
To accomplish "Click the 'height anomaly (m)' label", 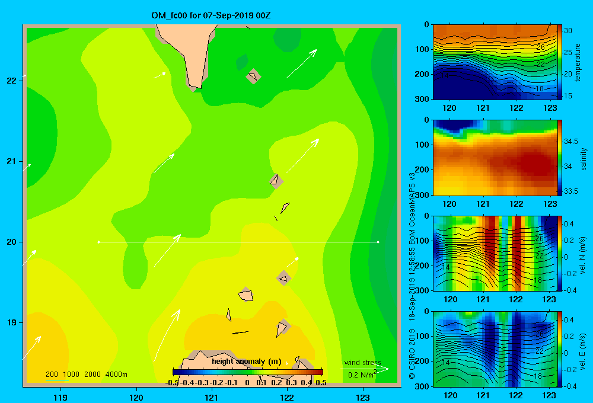I will point(247,362).
